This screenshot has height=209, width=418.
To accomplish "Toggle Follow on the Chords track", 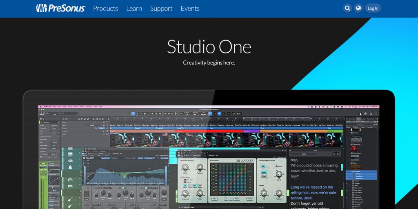I will [102, 128].
